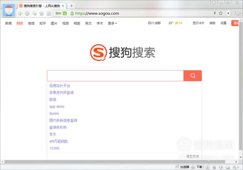
Task: Select suggestion itunes
Action: pyautogui.click(x=54, y=113)
